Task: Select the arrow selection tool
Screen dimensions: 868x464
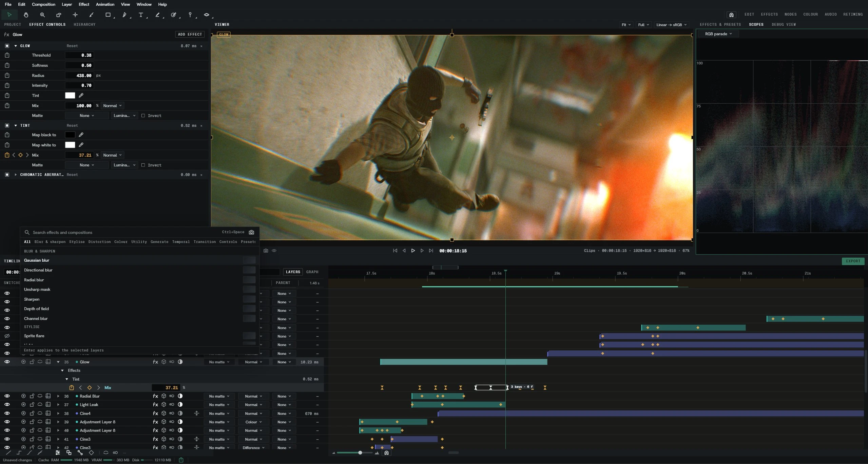Action: pyautogui.click(x=9, y=15)
